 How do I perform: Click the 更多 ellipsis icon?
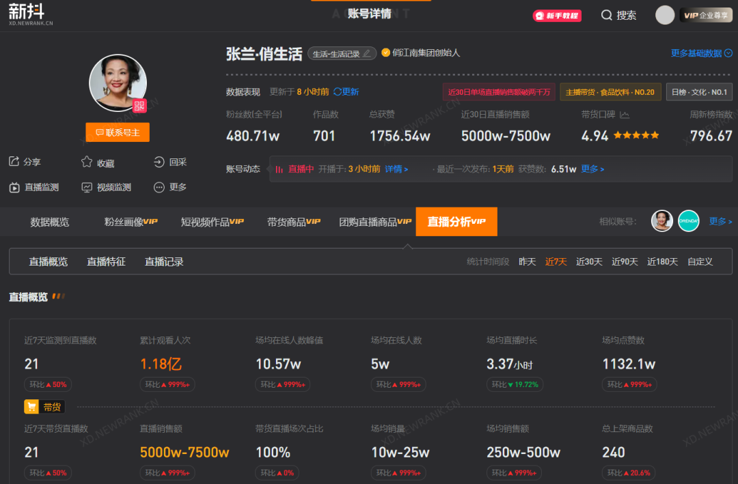point(159,187)
